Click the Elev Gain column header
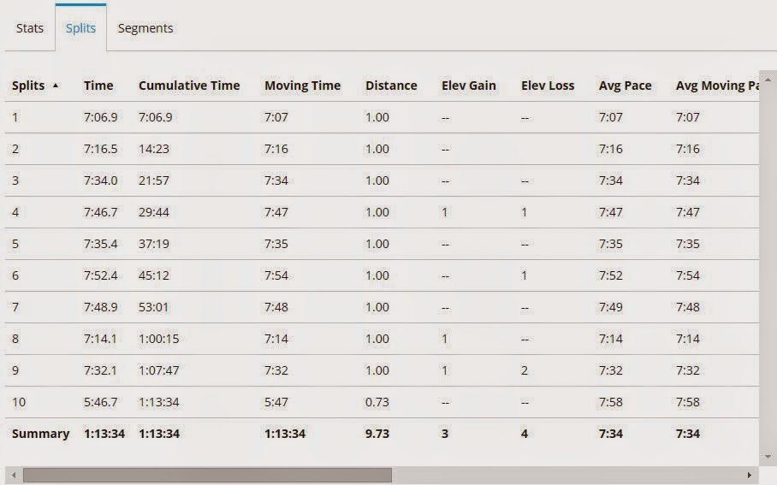Viewport: 777px width, 485px height. tap(469, 86)
